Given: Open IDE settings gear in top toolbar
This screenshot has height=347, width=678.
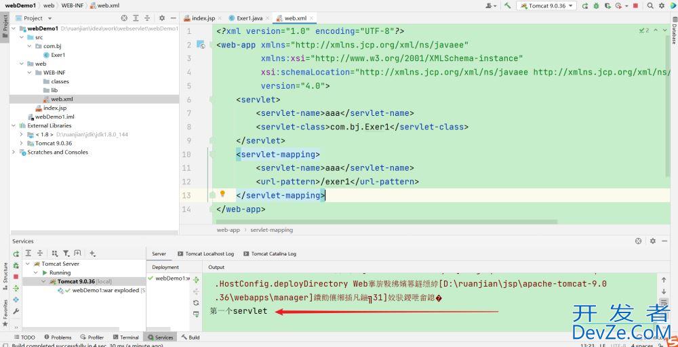Looking at the screenshot, I should pos(662,5).
